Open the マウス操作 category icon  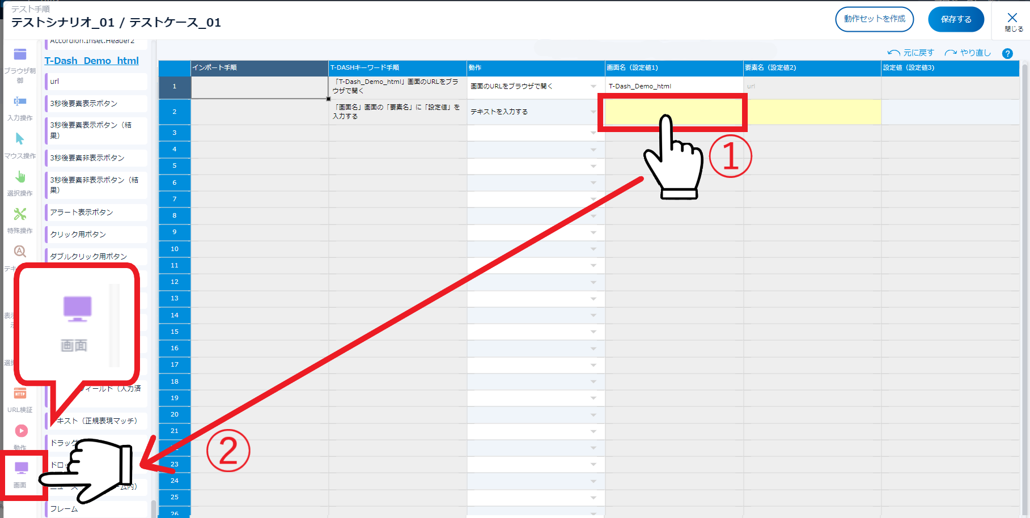pos(20,139)
